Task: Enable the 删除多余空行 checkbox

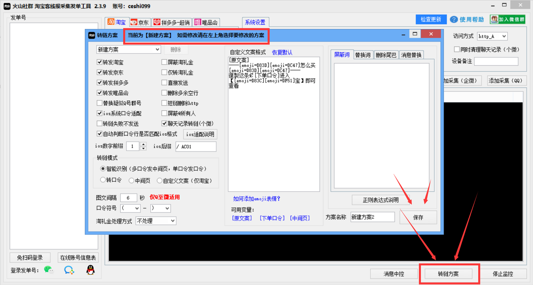Action: pyautogui.click(x=164, y=93)
